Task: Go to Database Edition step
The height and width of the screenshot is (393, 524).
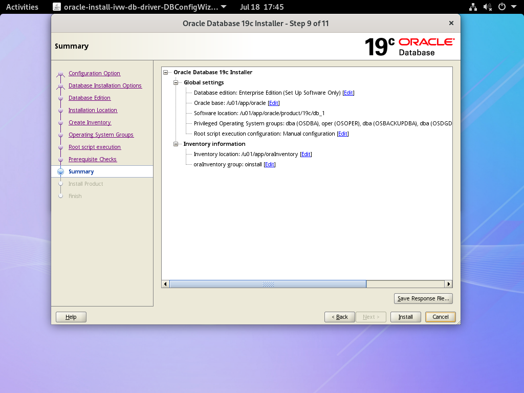Action: click(x=90, y=98)
